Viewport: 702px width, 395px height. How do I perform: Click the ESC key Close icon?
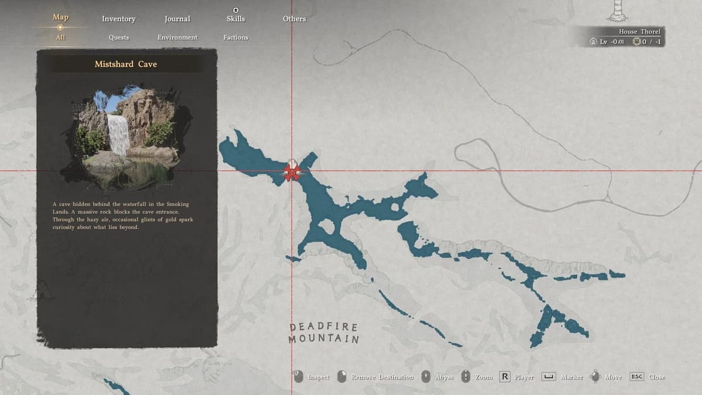coord(636,377)
